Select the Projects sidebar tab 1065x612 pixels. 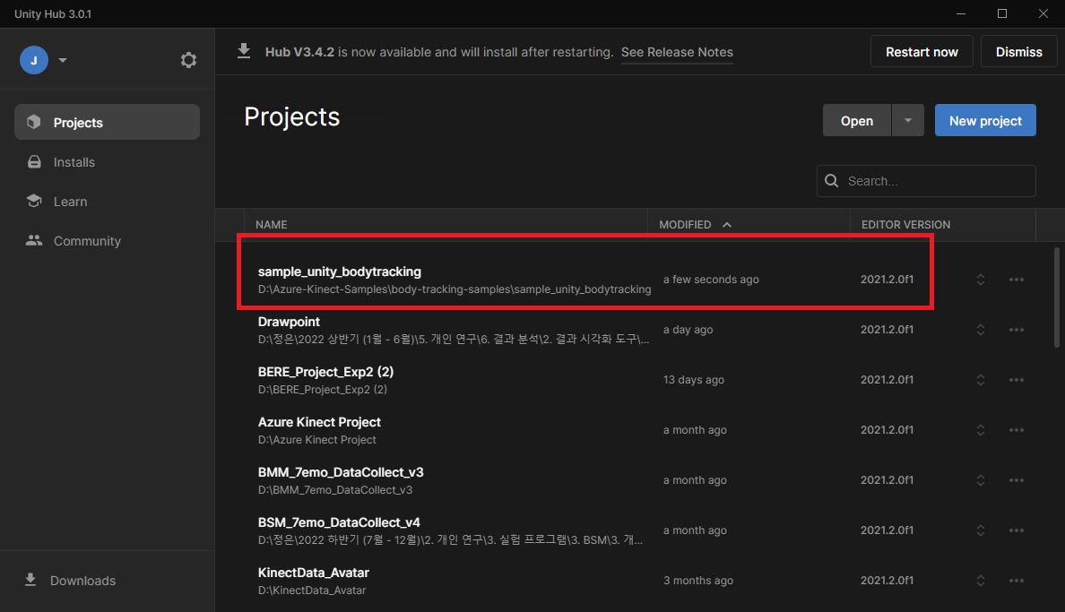click(x=108, y=122)
